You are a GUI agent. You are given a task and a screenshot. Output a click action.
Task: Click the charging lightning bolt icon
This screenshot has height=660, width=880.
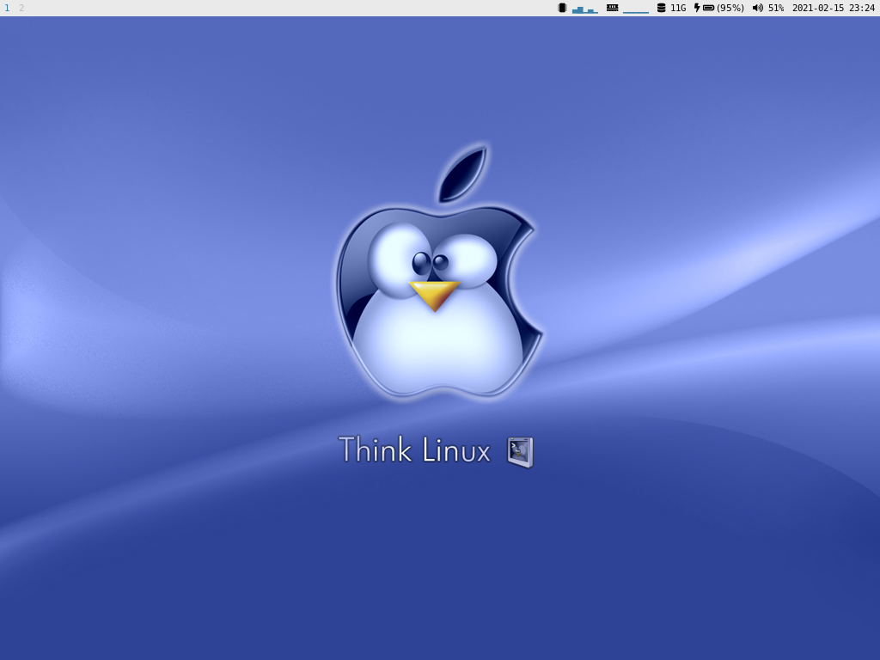click(697, 8)
